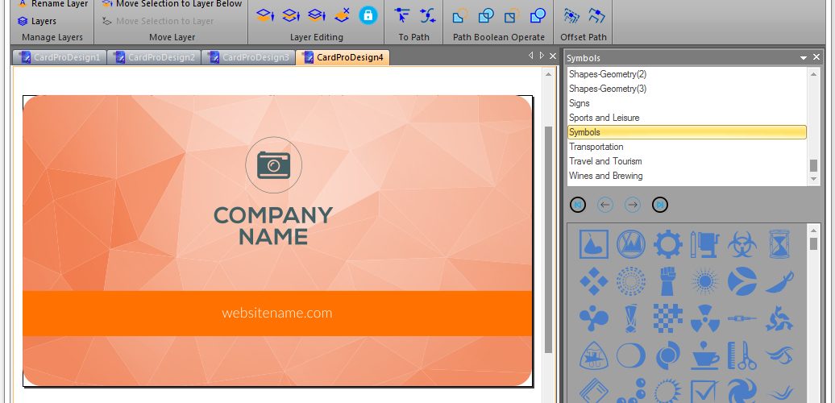Choose the coffee cup symbol
Screen dimensions: 835x403
point(705,355)
